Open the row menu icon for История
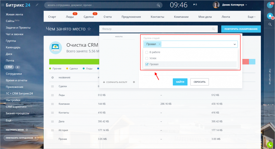The width and height of the screenshot is (275, 149). (52, 130)
